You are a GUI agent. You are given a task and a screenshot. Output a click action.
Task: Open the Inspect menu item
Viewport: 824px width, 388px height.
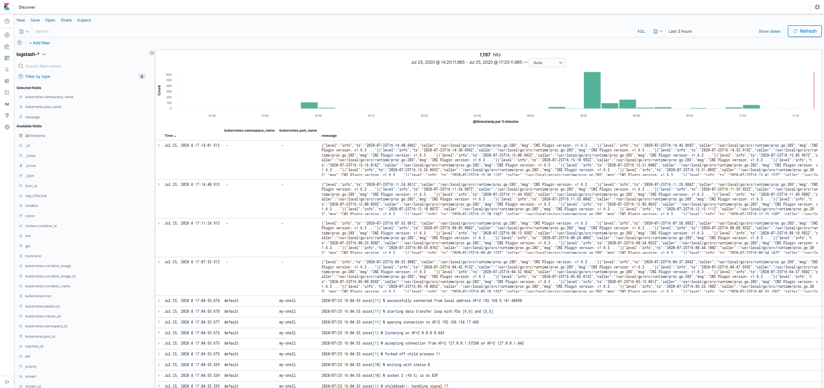coord(84,20)
